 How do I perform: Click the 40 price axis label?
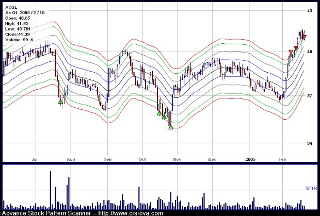click(x=310, y=52)
